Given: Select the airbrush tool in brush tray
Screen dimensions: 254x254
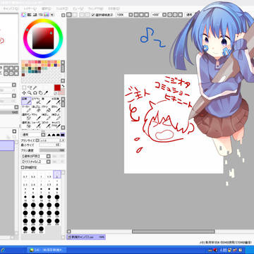Looking at the screenshot, I should click(x=36, y=101).
